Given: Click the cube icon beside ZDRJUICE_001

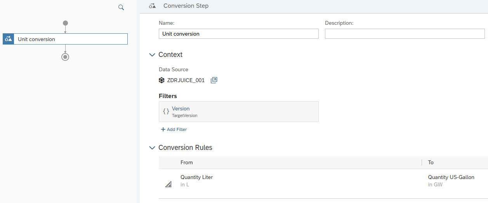Looking at the screenshot, I should [162, 80].
